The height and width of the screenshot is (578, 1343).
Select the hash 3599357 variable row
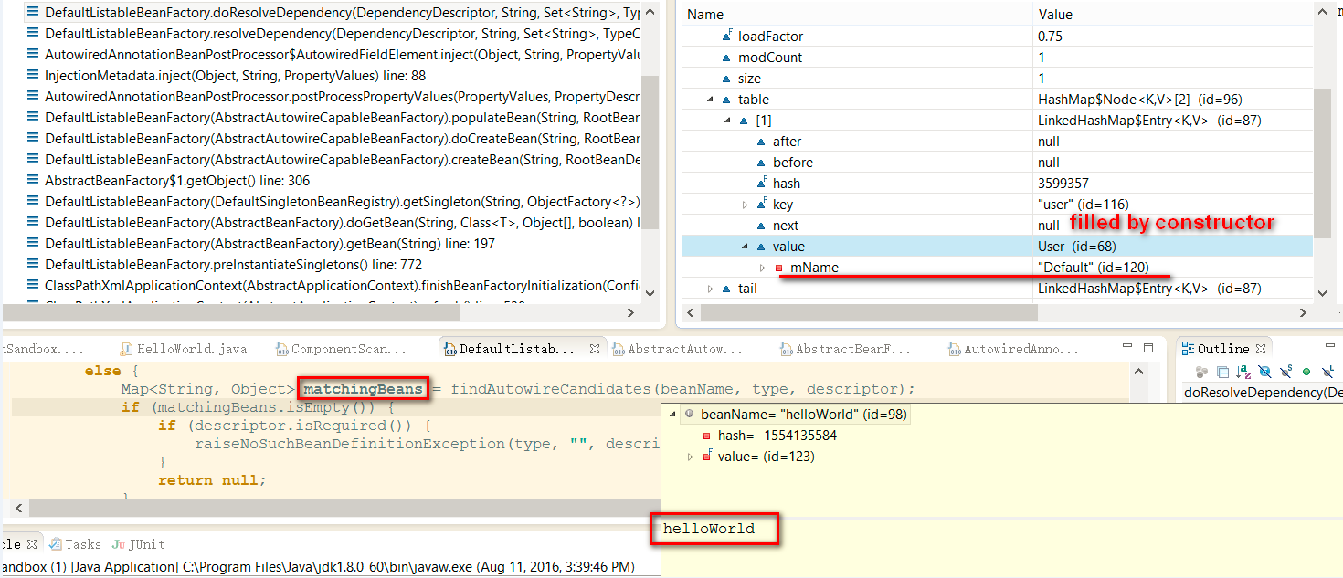point(996,183)
